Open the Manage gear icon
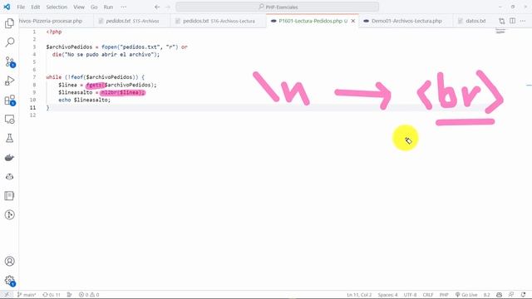The height and width of the screenshot is (299, 532). point(9,281)
